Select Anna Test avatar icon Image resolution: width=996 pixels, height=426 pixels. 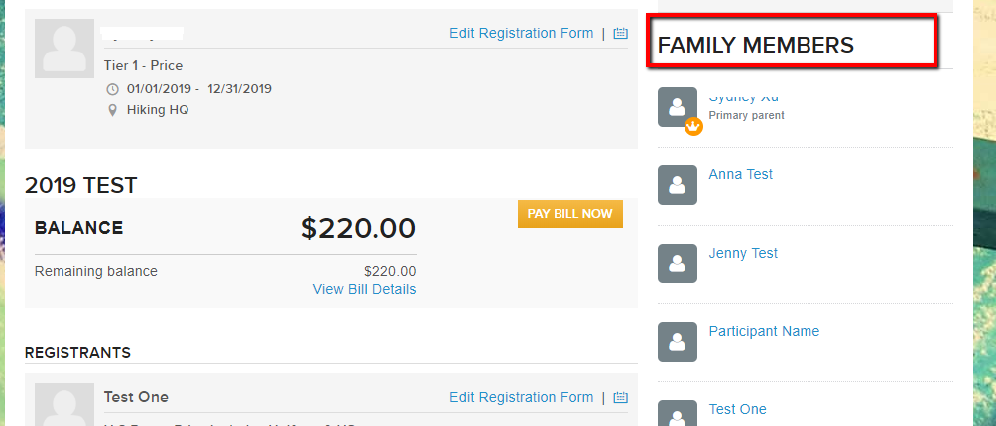click(678, 185)
